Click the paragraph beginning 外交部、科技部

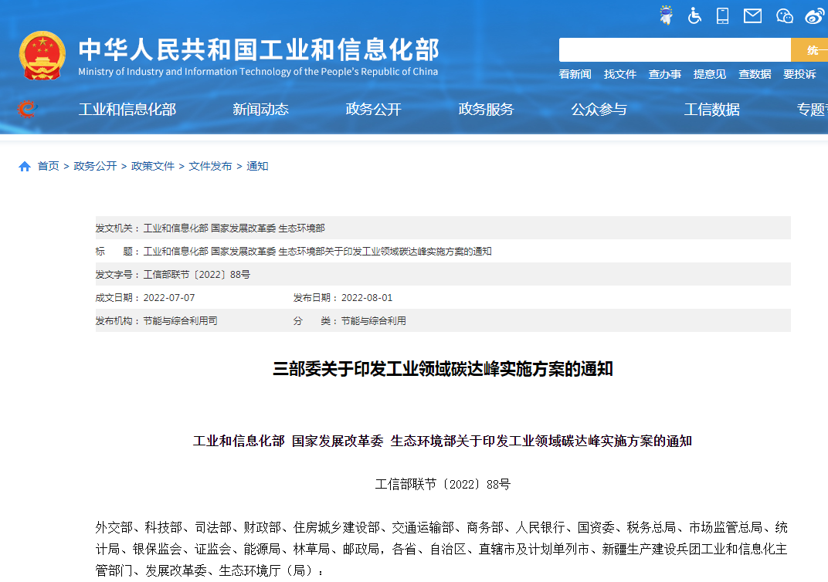(x=442, y=550)
